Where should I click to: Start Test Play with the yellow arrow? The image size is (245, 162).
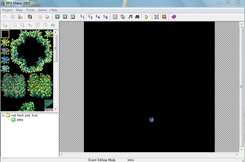[146, 17]
